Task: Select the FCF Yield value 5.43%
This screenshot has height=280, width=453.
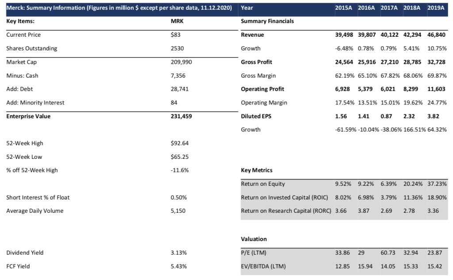Action: tap(179, 266)
